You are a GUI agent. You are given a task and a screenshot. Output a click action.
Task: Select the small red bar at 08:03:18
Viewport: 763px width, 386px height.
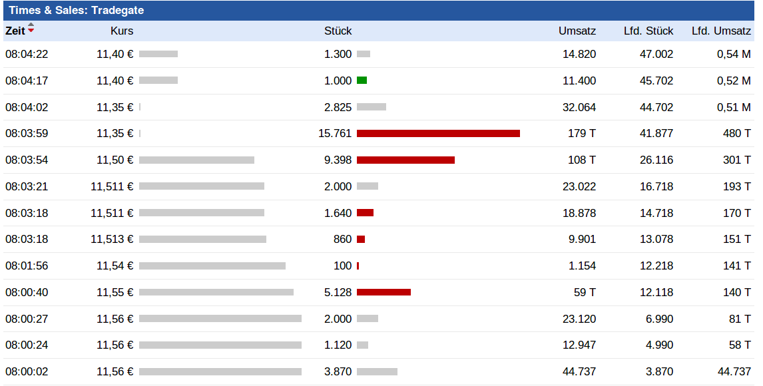(366, 212)
